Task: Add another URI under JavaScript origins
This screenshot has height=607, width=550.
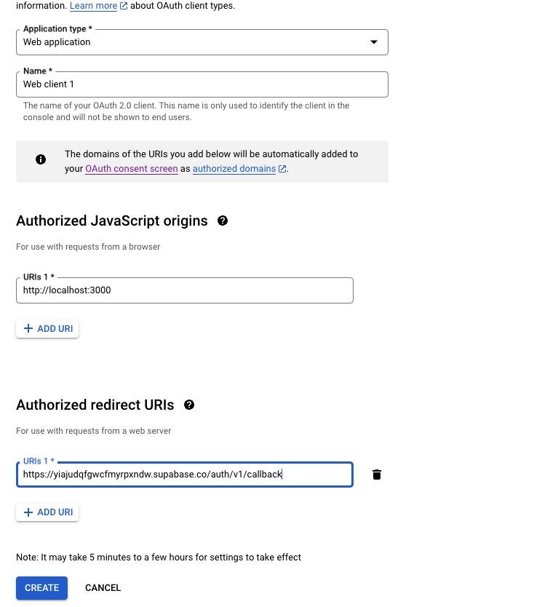Action: (x=47, y=328)
